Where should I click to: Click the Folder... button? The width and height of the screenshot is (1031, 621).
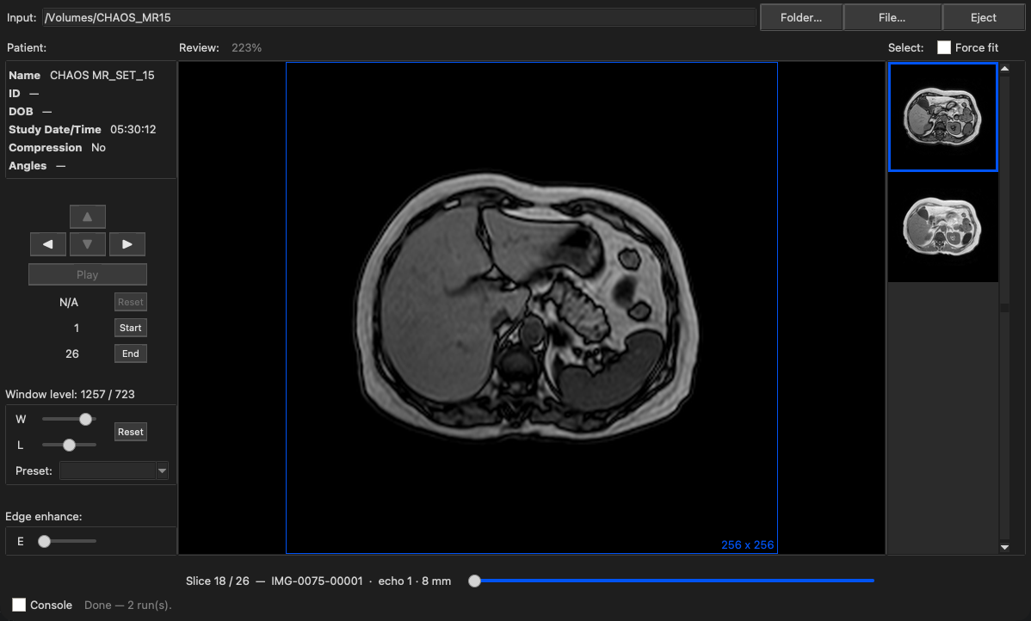pyautogui.click(x=801, y=18)
